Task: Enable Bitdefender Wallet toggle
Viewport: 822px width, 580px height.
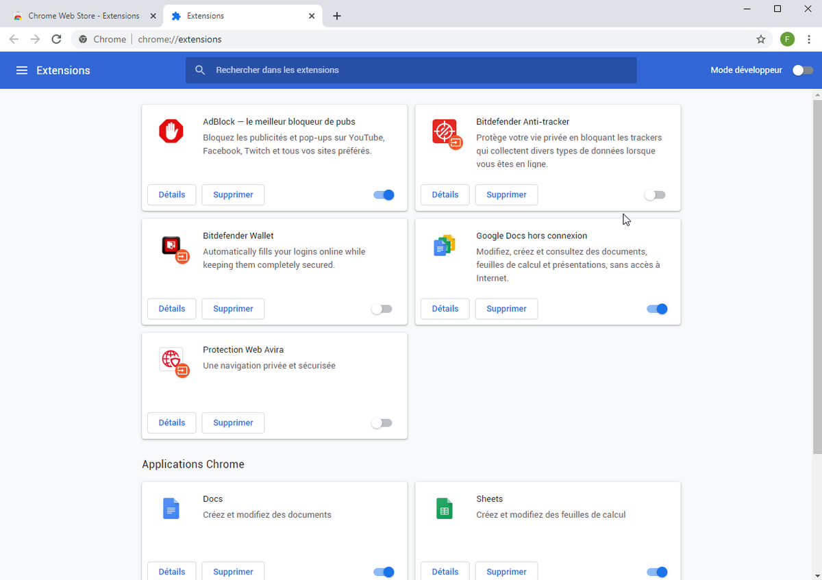Action: (382, 309)
